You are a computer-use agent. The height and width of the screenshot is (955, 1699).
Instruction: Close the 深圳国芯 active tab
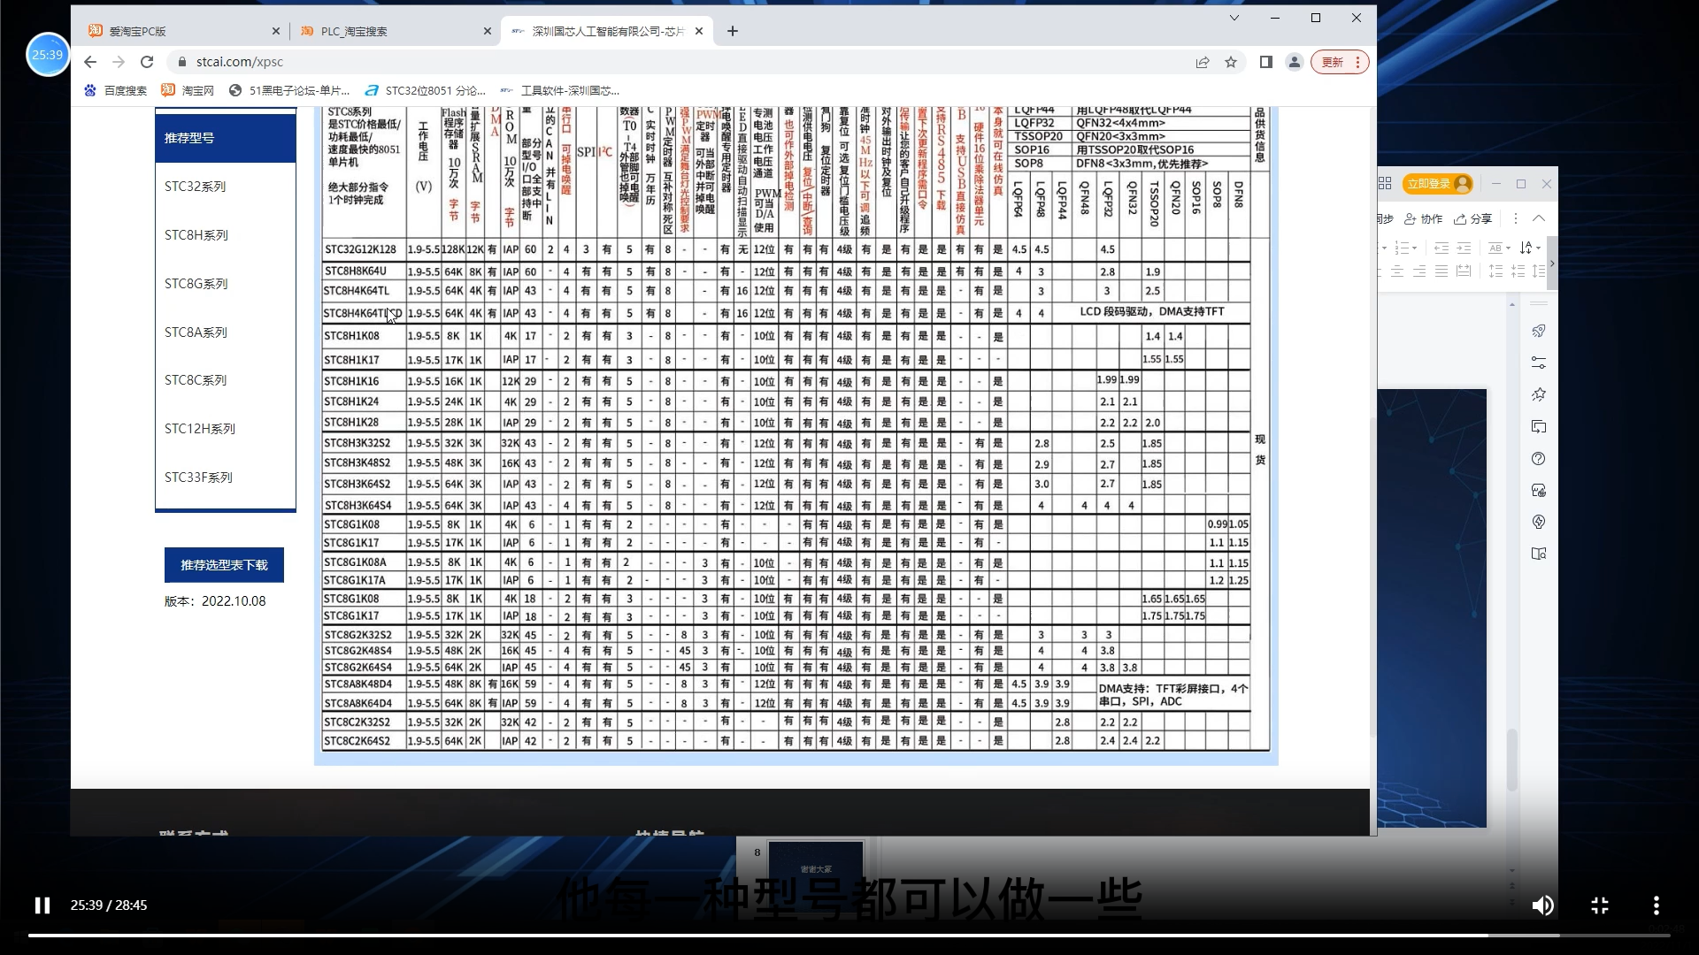699,31
